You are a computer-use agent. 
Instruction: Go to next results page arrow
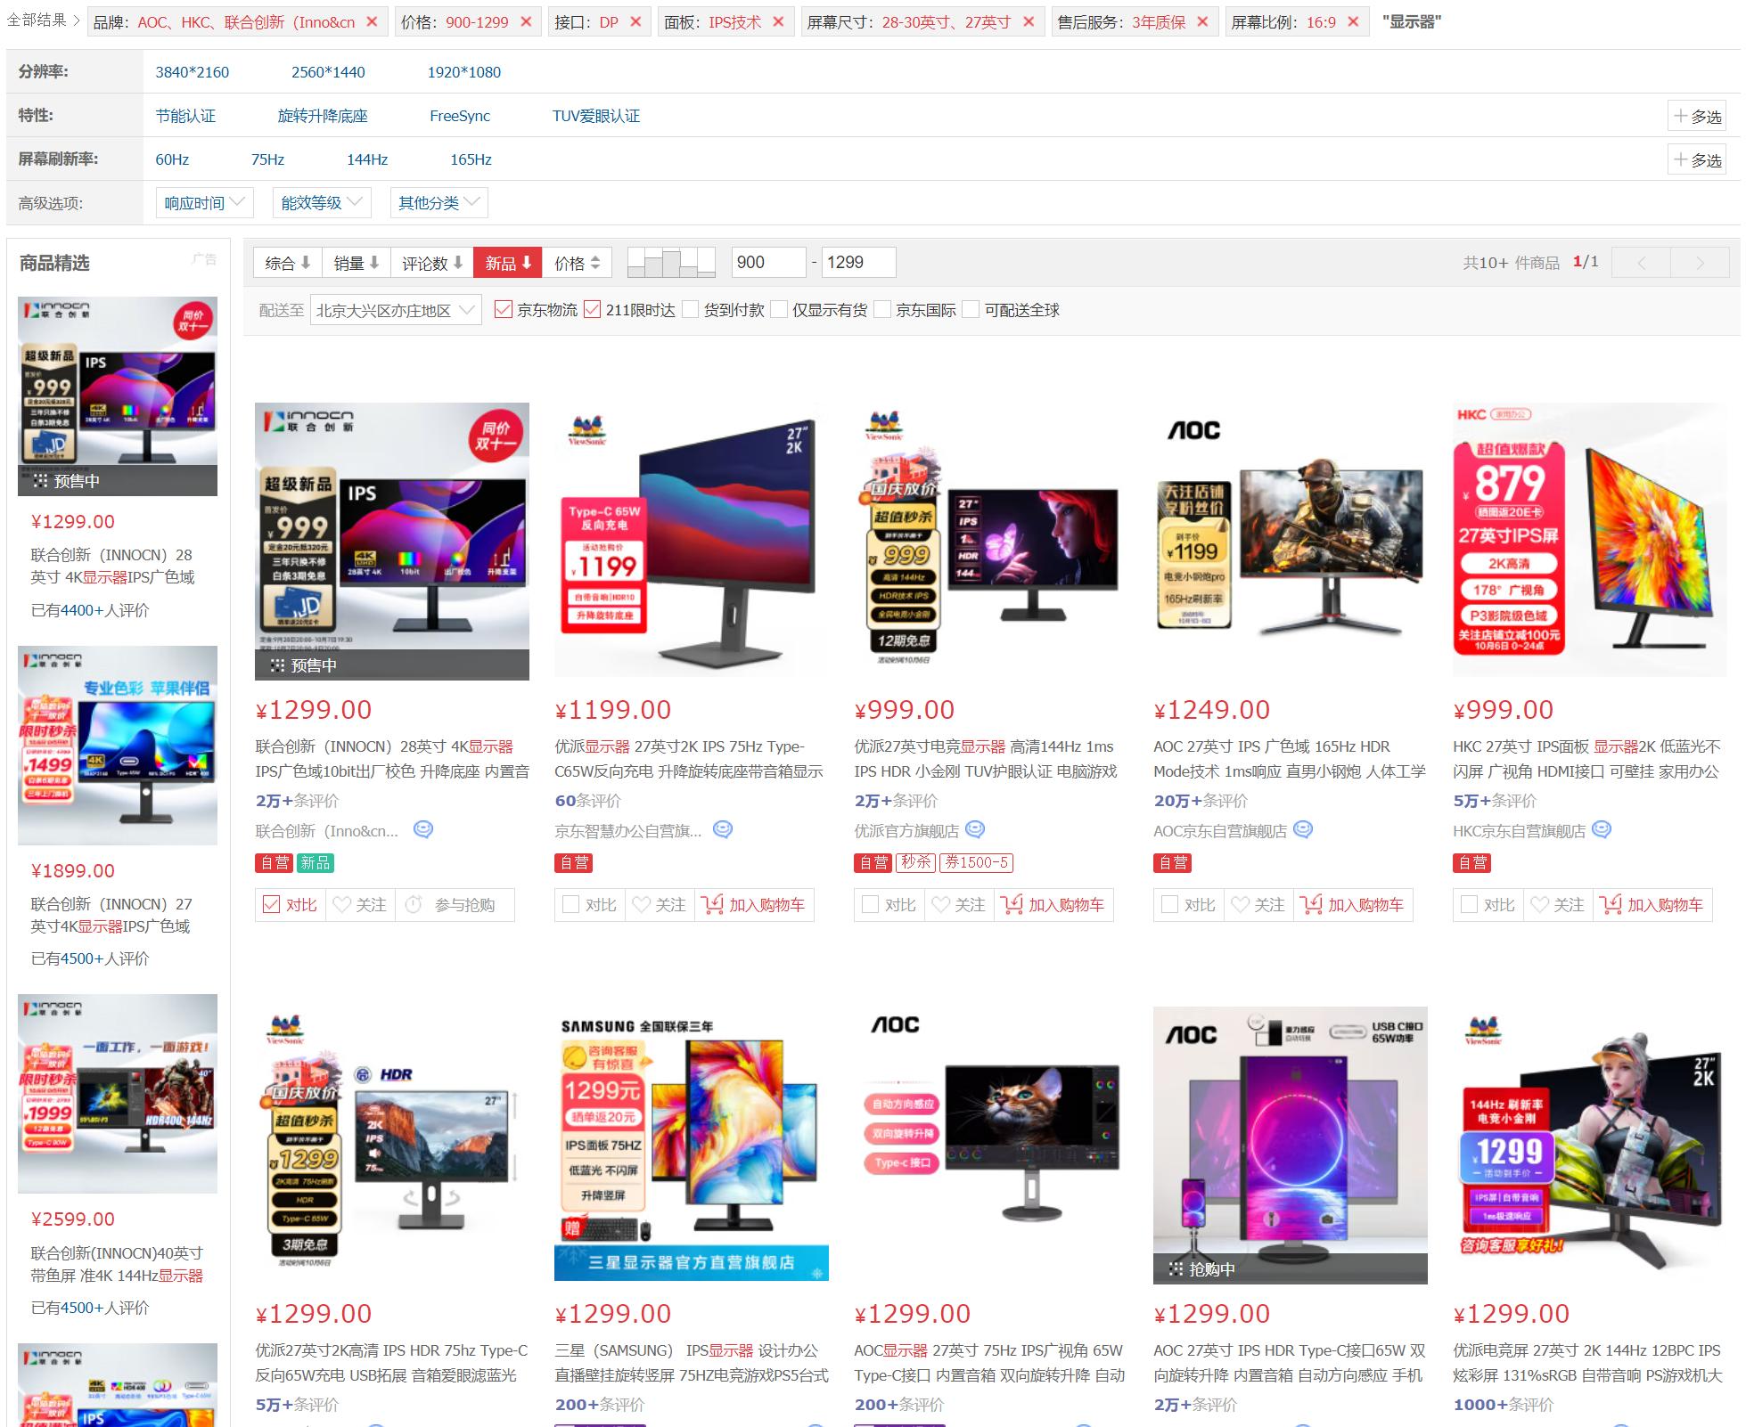pyautogui.click(x=1700, y=263)
